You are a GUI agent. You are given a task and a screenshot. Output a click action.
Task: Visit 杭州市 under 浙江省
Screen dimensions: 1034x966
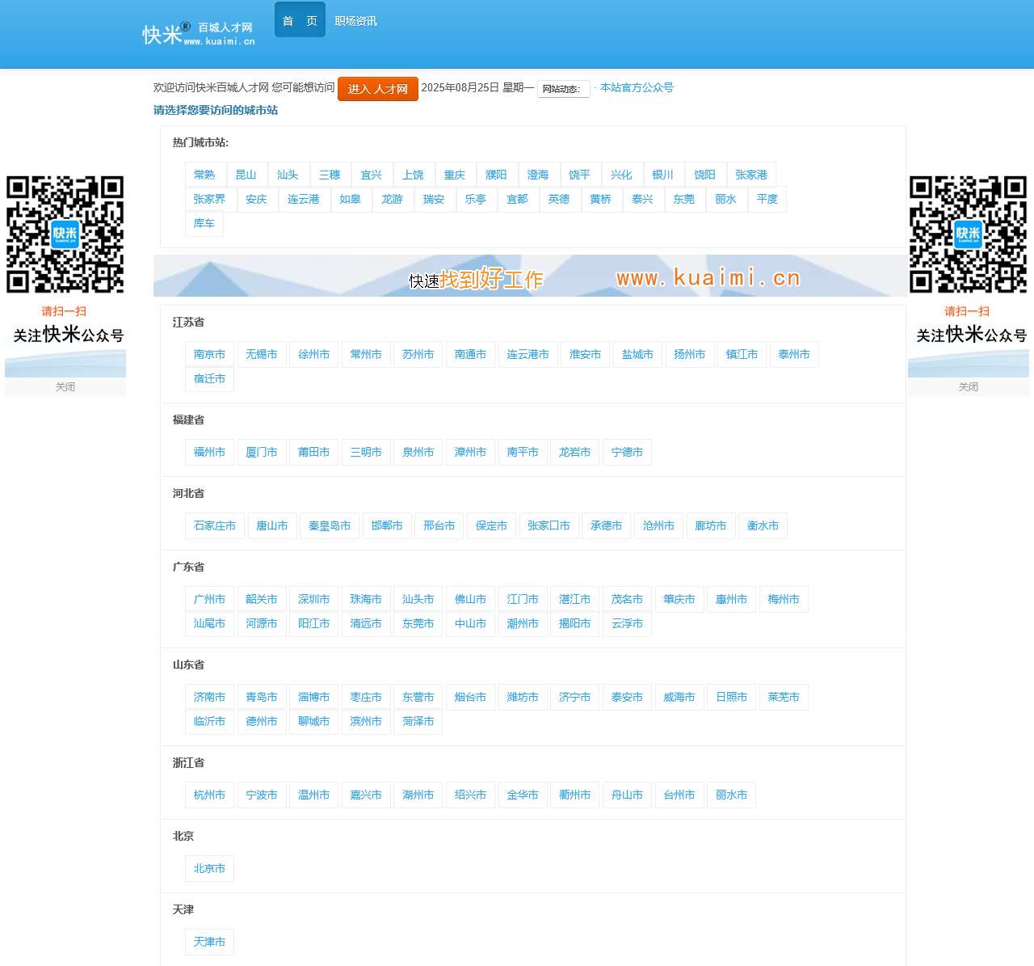point(209,795)
